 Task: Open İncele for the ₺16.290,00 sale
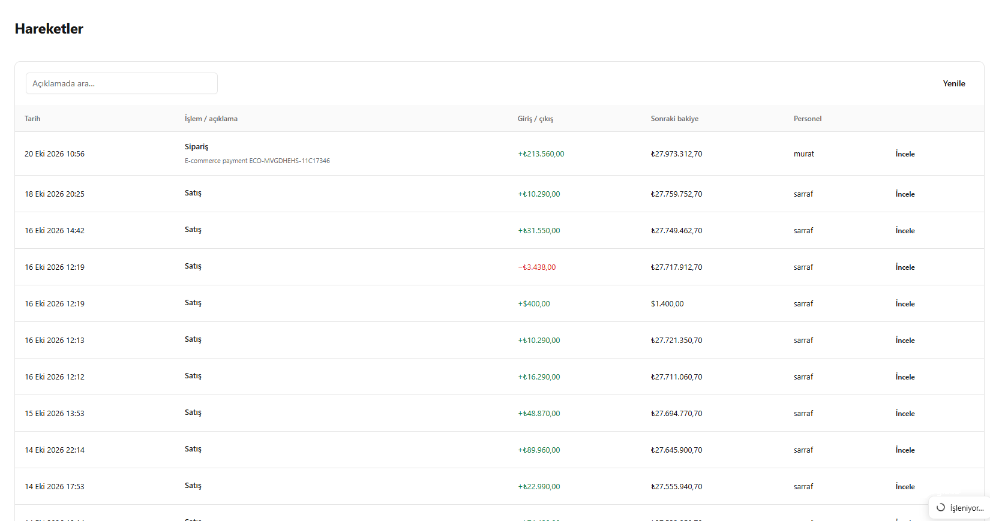(x=905, y=377)
